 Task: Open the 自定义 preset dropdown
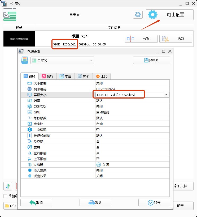(x=62, y=60)
